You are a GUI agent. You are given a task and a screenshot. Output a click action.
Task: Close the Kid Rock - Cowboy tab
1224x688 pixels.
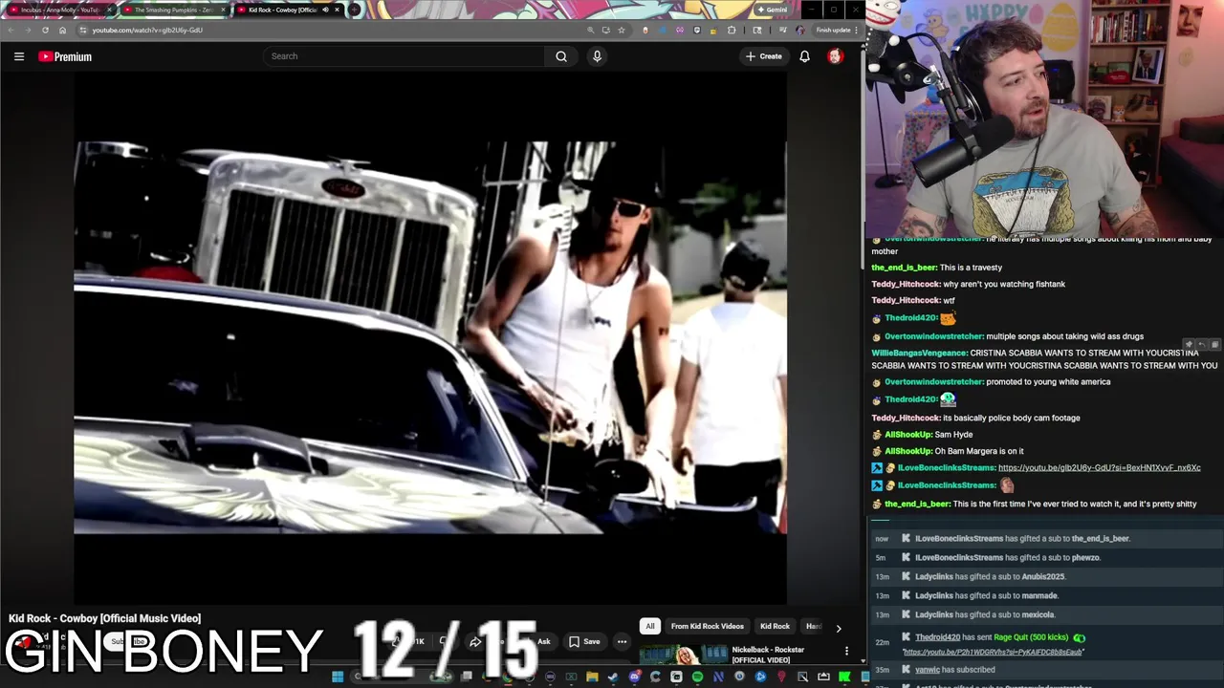pyautogui.click(x=337, y=10)
